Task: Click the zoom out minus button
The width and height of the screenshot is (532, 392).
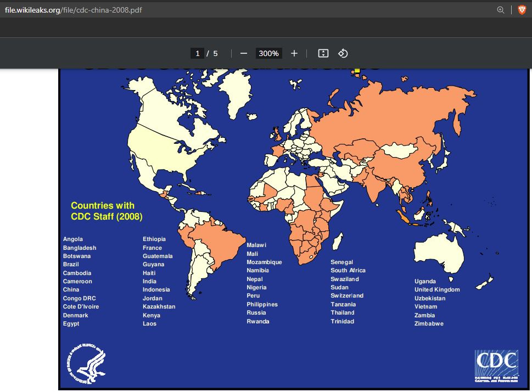Action: pos(244,53)
